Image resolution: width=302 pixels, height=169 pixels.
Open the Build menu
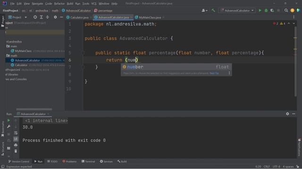coord(70,3)
